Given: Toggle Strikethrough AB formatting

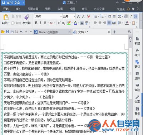Looking at the screenshot, I should pos(51,23).
